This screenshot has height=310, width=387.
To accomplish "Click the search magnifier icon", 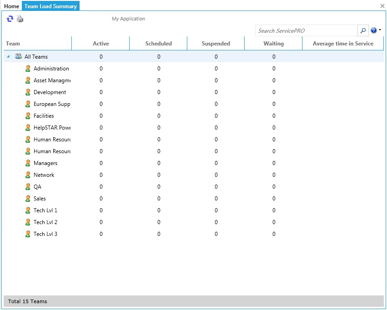I will point(363,30).
